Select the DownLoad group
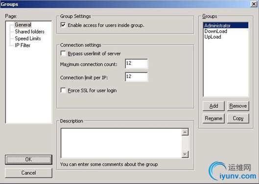The height and width of the screenshot is (184, 259). (226, 31)
